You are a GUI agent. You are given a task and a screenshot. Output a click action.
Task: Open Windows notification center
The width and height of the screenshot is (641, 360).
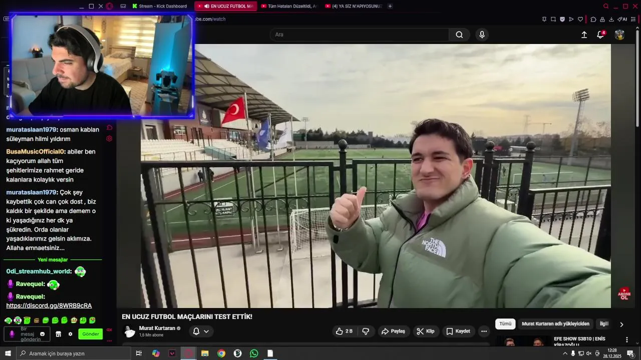tap(630, 353)
